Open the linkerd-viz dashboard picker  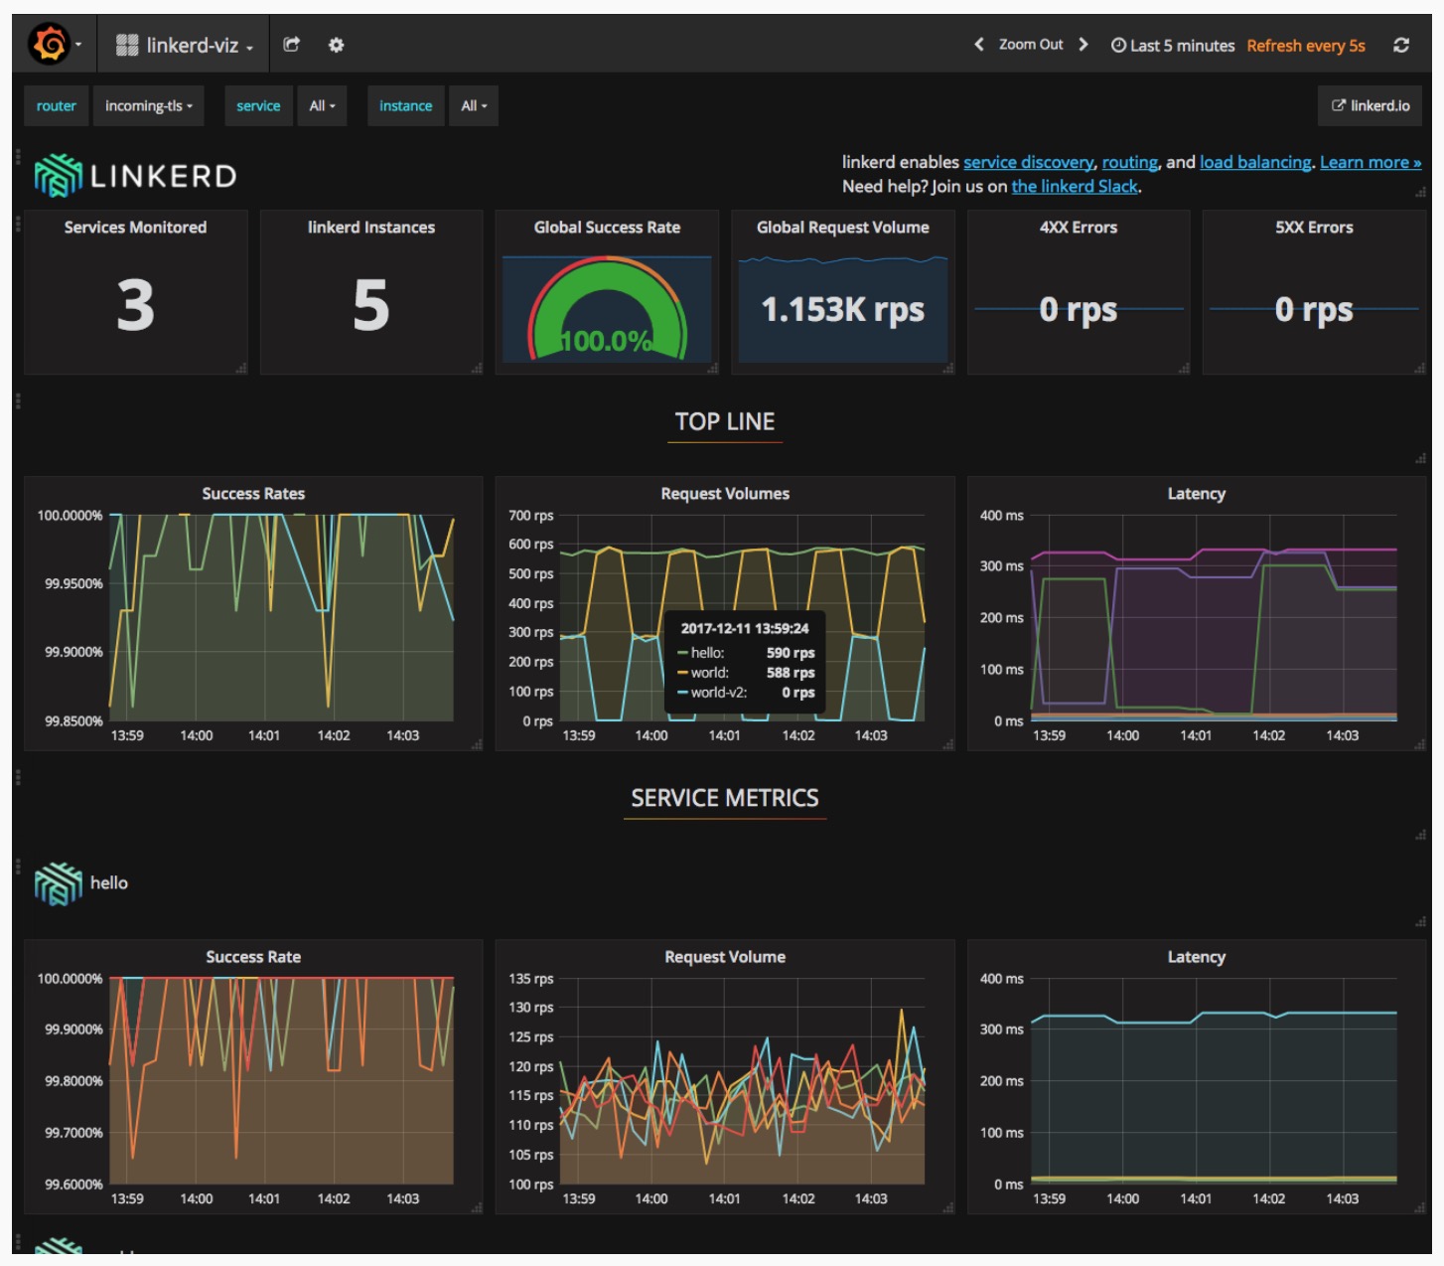tap(184, 45)
